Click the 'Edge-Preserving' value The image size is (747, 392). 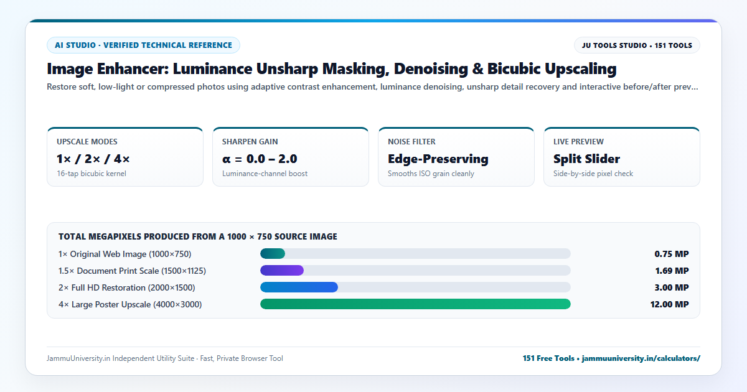(x=438, y=159)
